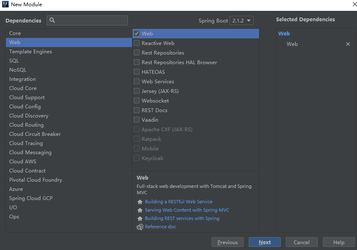Click Web group header in Selected Dependencies
Screen dimensions: 357x250
point(284,33)
